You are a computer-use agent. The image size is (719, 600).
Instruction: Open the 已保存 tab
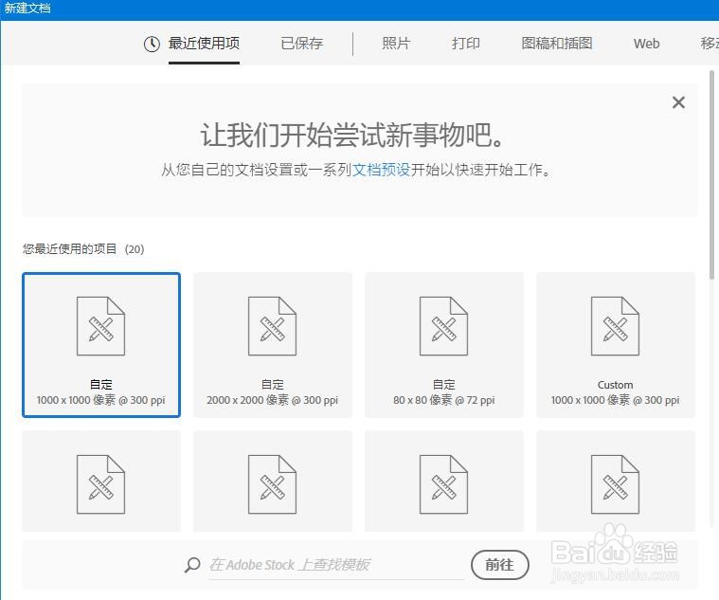coord(302,44)
